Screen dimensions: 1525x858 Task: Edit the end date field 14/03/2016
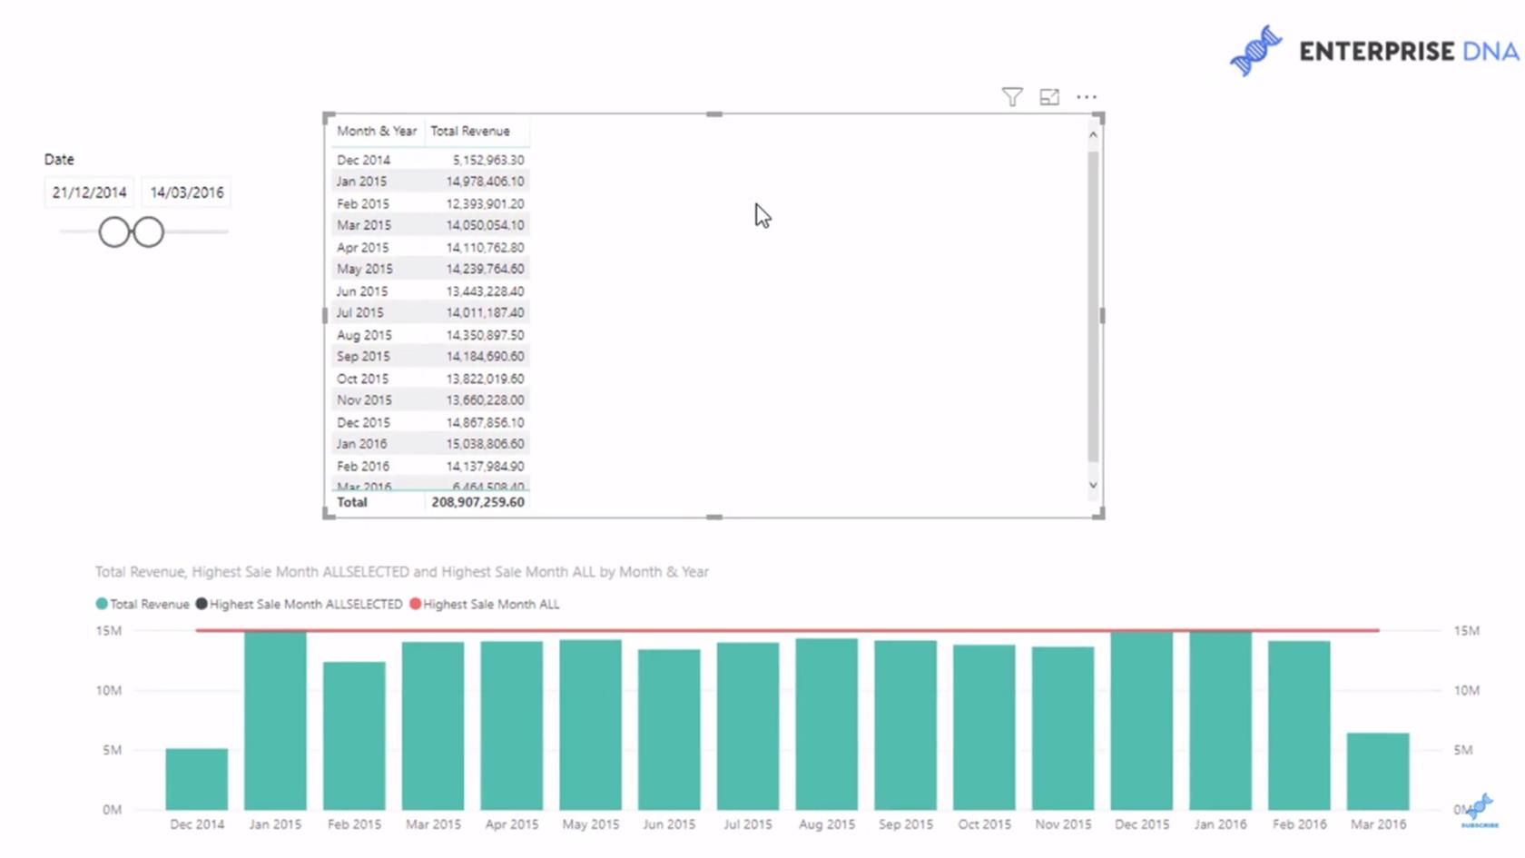pyautogui.click(x=186, y=192)
